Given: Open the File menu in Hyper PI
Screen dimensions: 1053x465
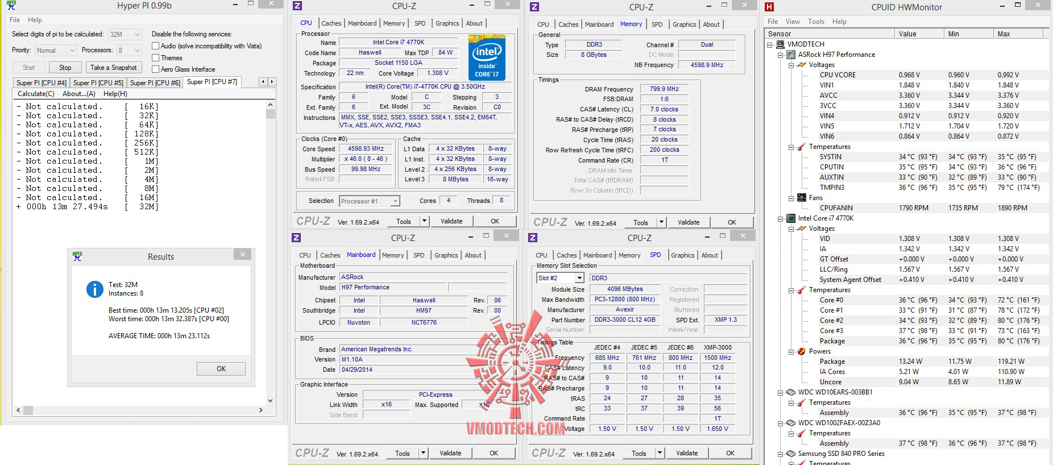Looking at the screenshot, I should pyautogui.click(x=15, y=19).
